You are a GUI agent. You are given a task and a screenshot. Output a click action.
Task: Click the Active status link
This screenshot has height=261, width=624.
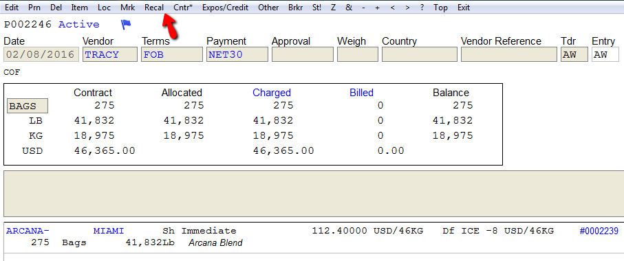79,25
